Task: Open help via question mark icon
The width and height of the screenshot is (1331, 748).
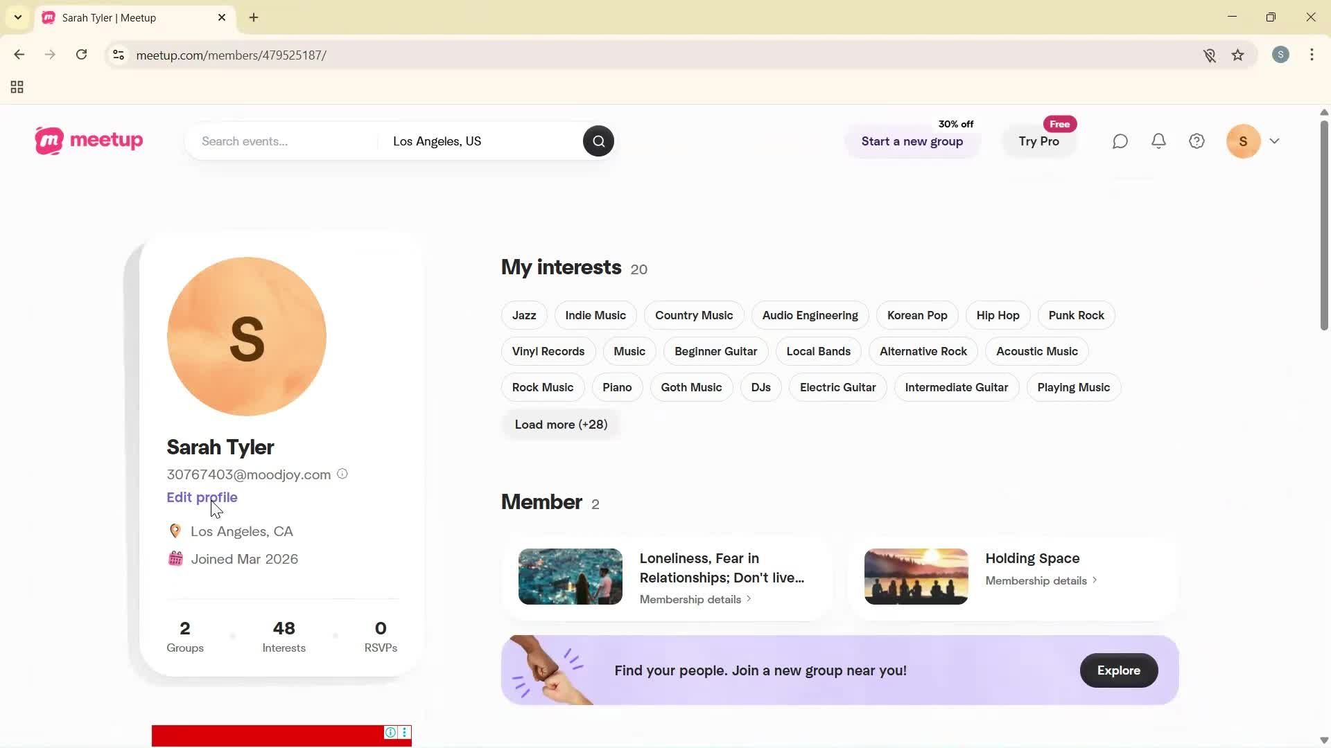Action: [x=1197, y=141]
